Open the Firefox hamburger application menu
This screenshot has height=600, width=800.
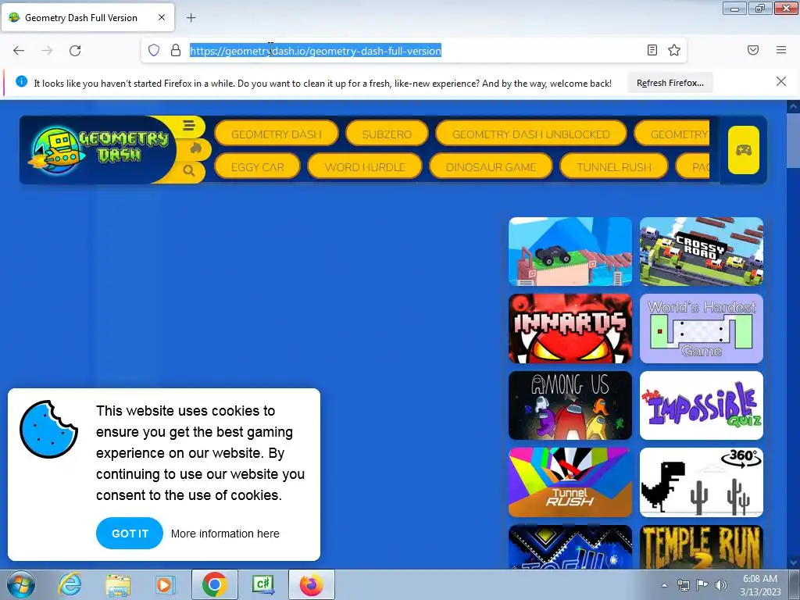781,50
